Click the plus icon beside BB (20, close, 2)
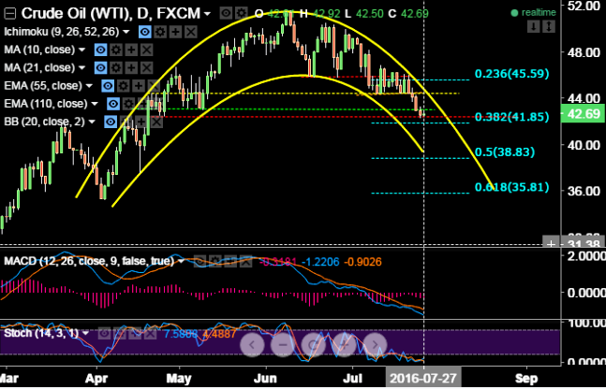The image size is (606, 389). coord(141,122)
